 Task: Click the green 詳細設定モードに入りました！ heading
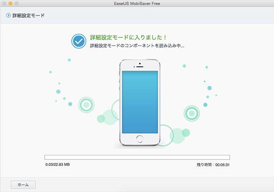[x=128, y=38]
